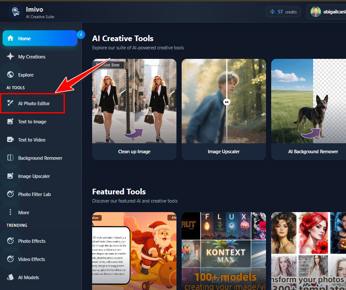Open the Clean up Image card thumbnail
Screen dimensions: 346x290
pos(134,101)
